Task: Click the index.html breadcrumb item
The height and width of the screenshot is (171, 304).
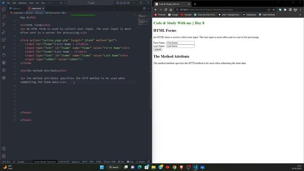Action: [x=17, y=13]
